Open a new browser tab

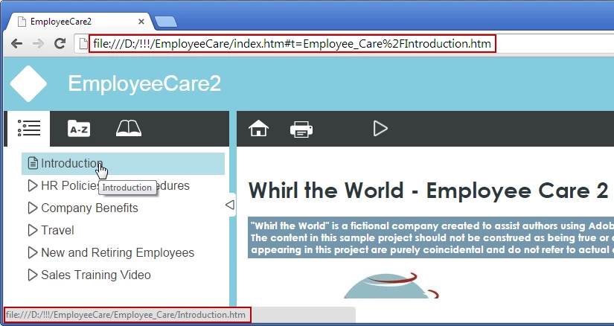click(x=166, y=22)
